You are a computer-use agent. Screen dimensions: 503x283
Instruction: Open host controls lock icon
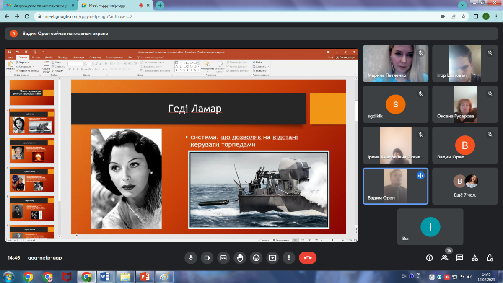(x=490, y=258)
